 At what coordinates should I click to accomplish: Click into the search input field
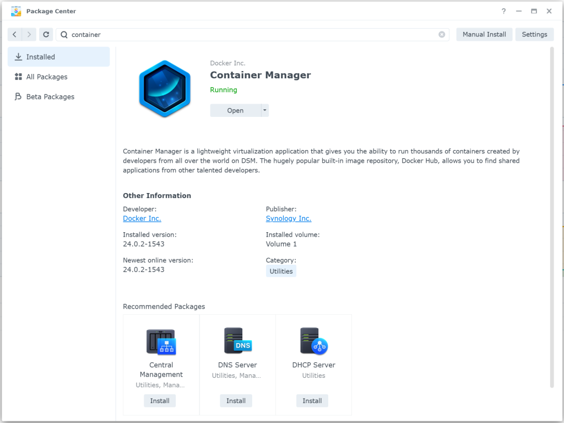click(x=252, y=35)
